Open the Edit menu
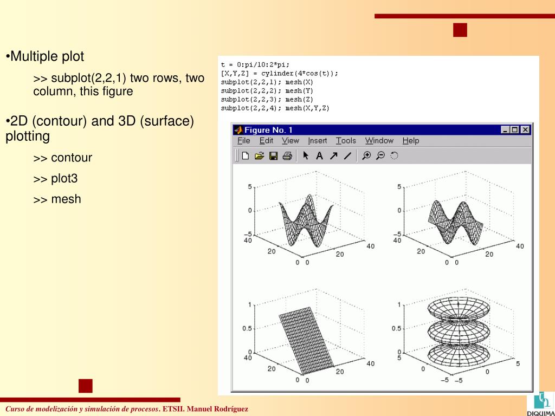This screenshot has height=416, width=555. pyautogui.click(x=266, y=140)
